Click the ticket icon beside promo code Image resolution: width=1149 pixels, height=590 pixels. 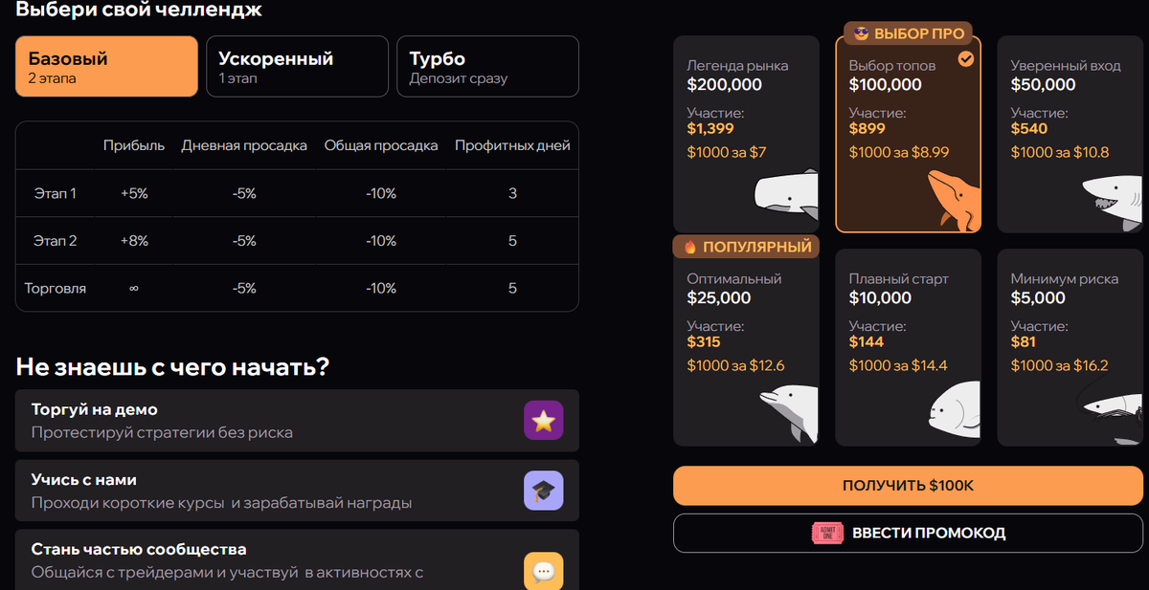pos(826,534)
